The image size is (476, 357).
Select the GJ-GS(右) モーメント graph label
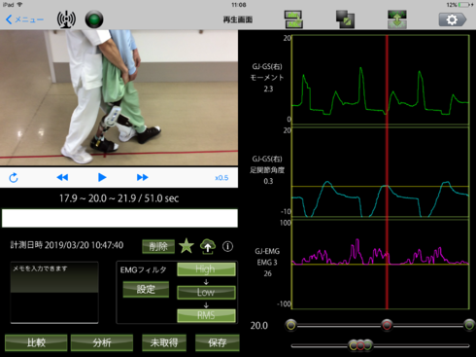click(267, 78)
